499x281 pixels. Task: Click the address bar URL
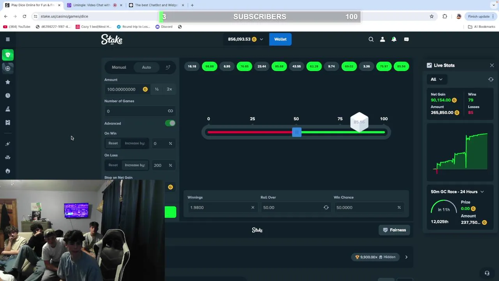[64, 16]
